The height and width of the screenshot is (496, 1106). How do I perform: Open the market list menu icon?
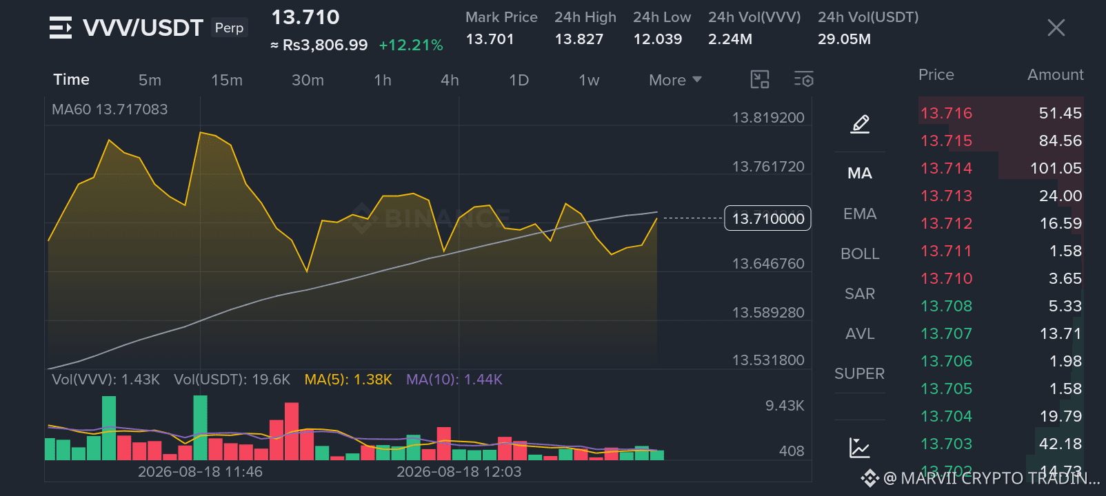(x=61, y=28)
